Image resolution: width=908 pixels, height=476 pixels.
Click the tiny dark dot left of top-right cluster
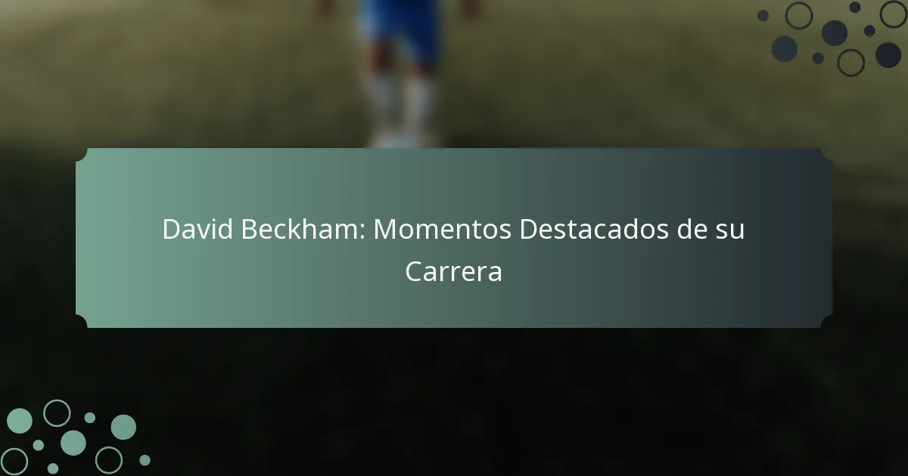(763, 15)
